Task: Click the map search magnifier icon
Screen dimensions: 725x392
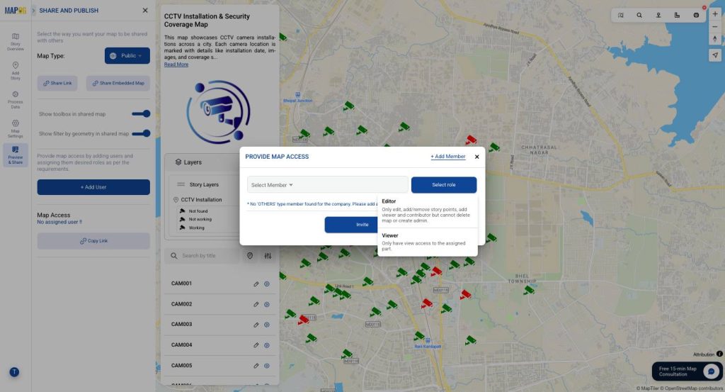Action: 639,15
